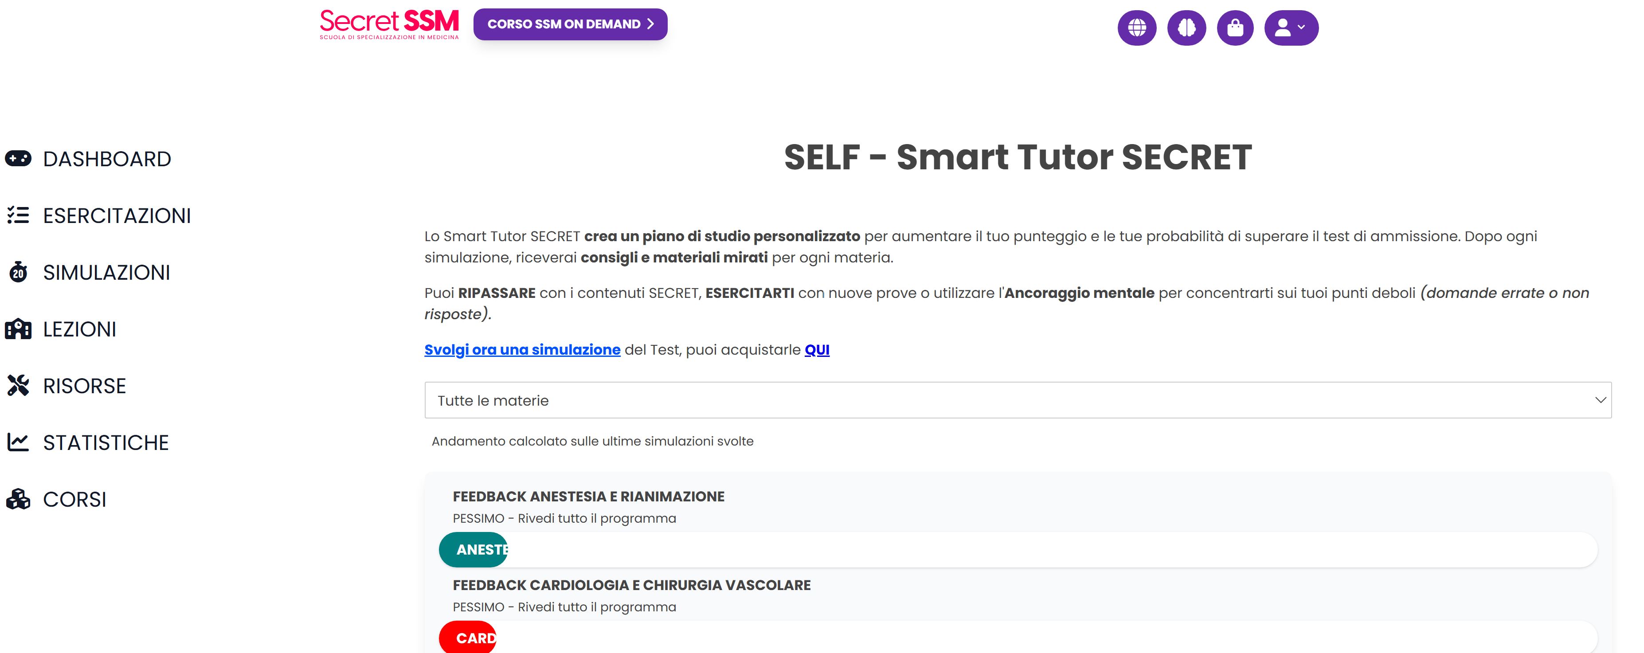Expand the user account dropdown
The width and height of the screenshot is (1644, 653).
tap(1291, 27)
